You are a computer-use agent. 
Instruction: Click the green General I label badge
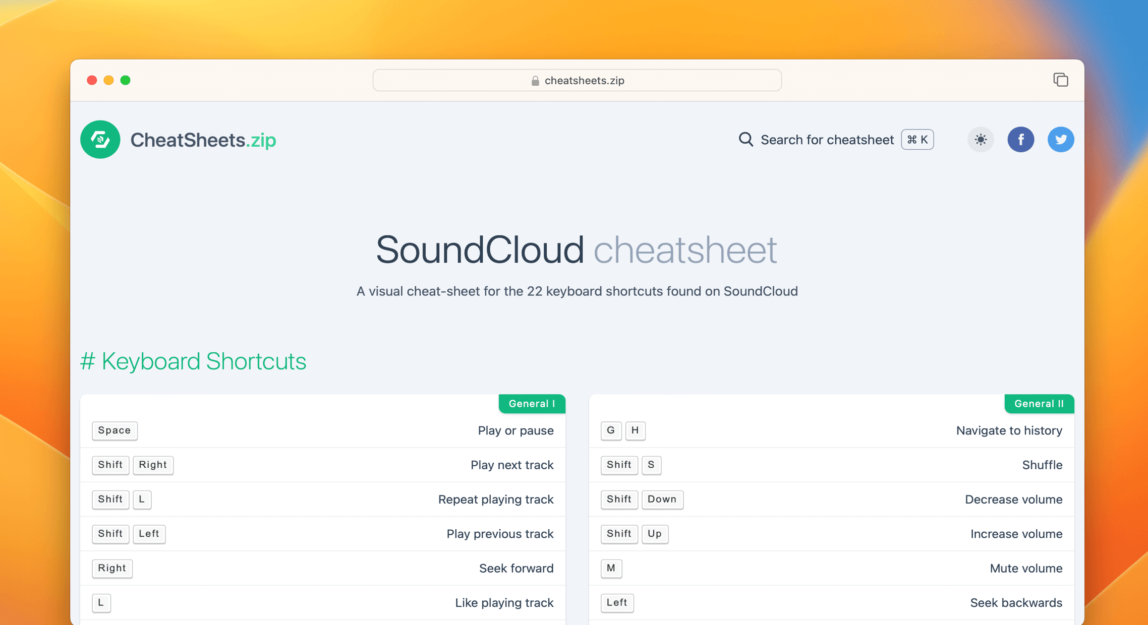531,403
